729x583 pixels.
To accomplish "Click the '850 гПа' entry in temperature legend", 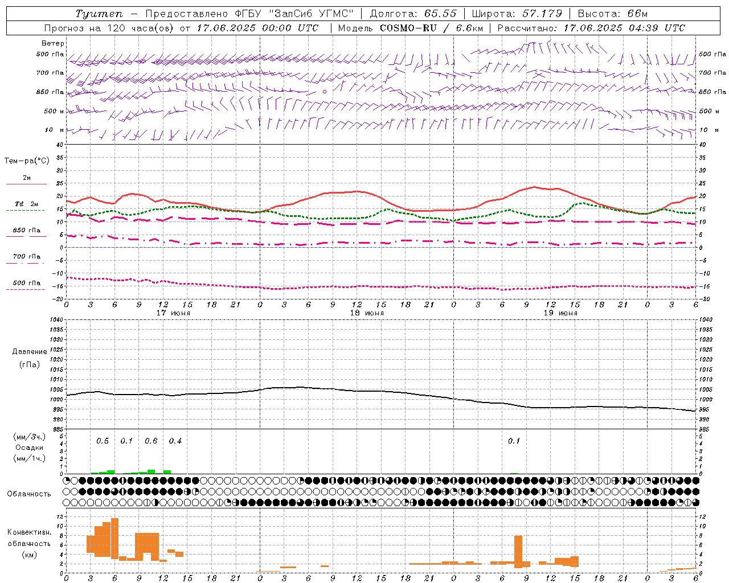I will tap(26, 230).
